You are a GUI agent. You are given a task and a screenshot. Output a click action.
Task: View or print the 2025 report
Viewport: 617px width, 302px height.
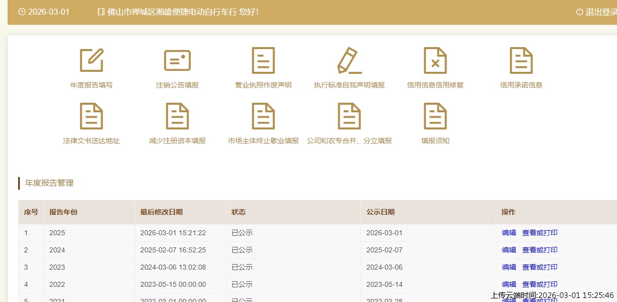click(540, 233)
